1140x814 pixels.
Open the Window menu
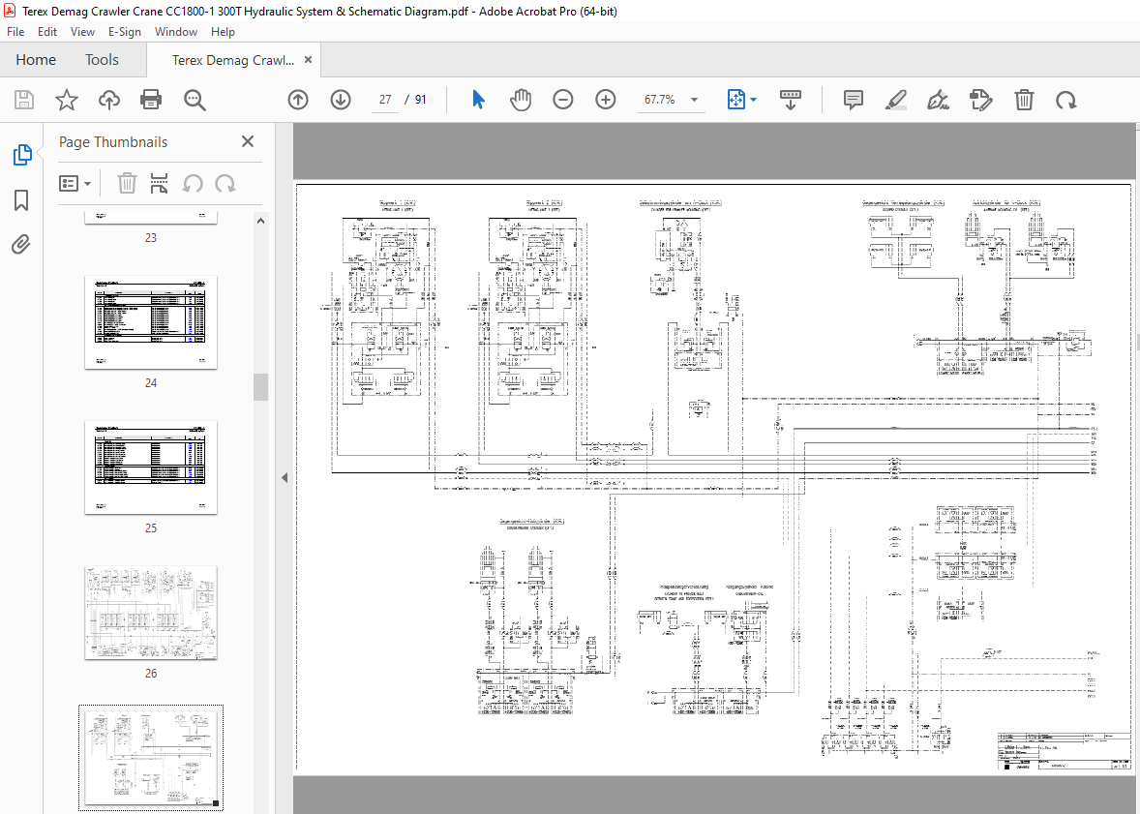click(175, 32)
